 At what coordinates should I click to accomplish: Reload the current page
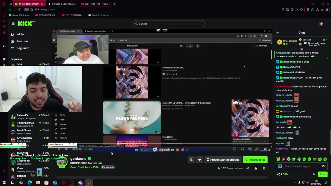point(19,10)
